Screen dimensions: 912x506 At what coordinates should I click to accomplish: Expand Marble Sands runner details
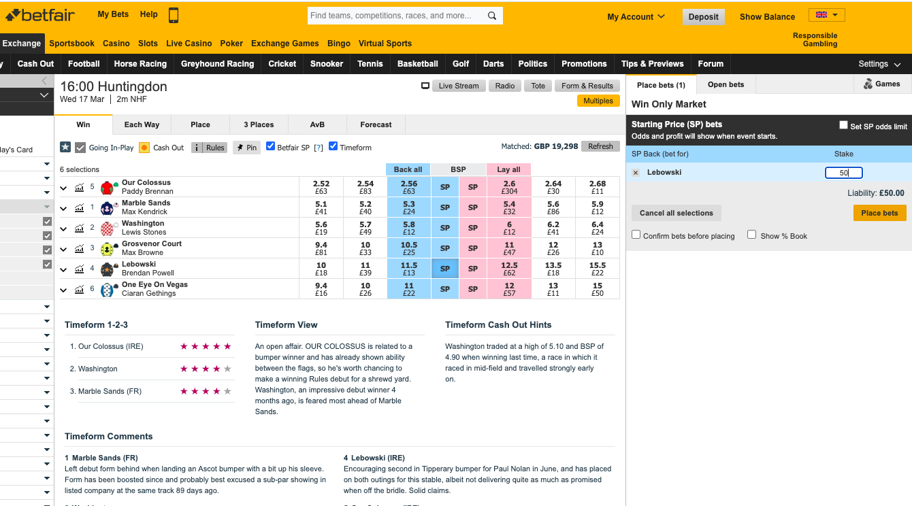pyautogui.click(x=64, y=208)
